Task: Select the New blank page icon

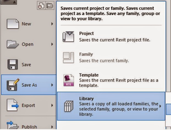Action: coord(13,24)
